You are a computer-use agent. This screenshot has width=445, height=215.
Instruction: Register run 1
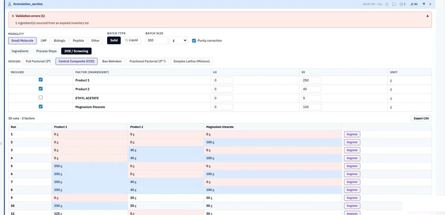pos(352,134)
